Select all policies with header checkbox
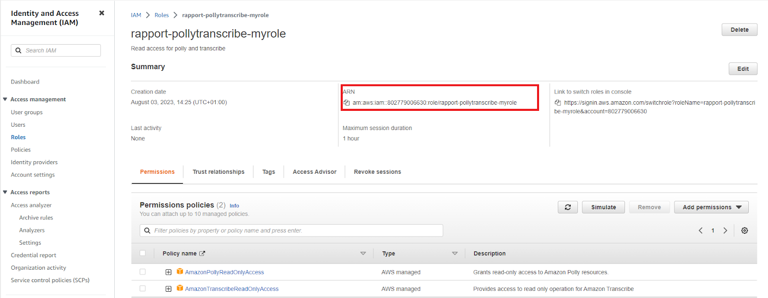Screen dimensions: 768x298 coord(143,253)
